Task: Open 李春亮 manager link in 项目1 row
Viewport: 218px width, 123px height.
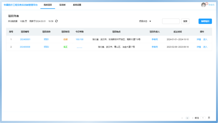Action: tap(155, 39)
